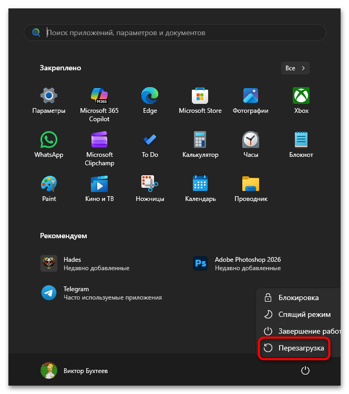Launch the Xbox app

pyautogui.click(x=301, y=101)
